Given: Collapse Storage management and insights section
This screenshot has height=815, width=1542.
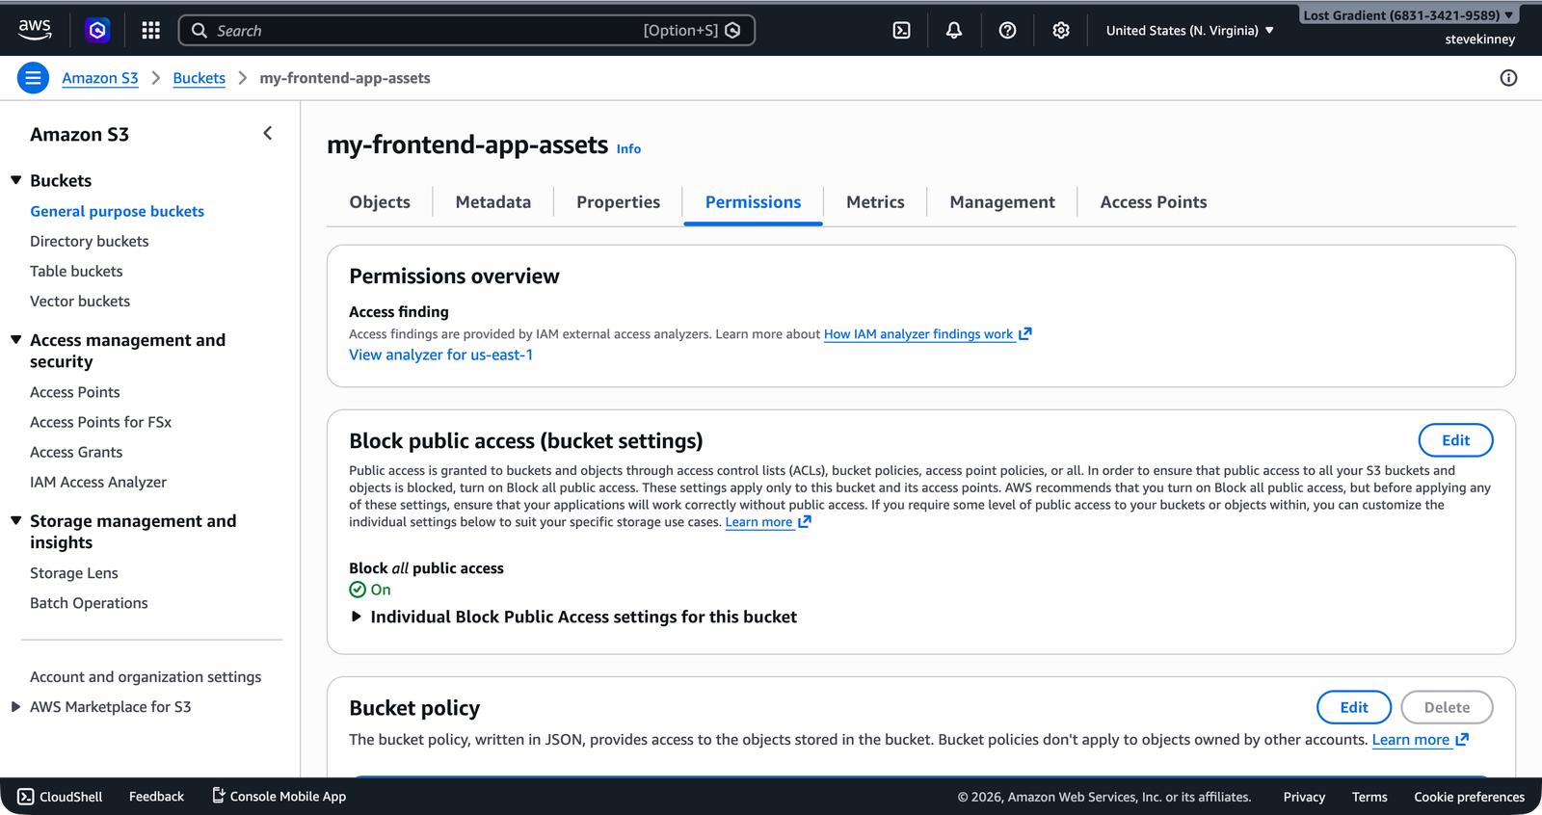Looking at the screenshot, I should (x=16, y=520).
